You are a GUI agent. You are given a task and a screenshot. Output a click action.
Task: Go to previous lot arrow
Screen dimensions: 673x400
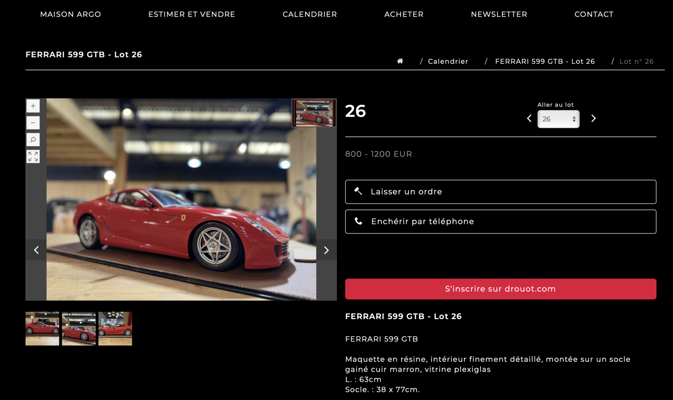[x=529, y=118]
